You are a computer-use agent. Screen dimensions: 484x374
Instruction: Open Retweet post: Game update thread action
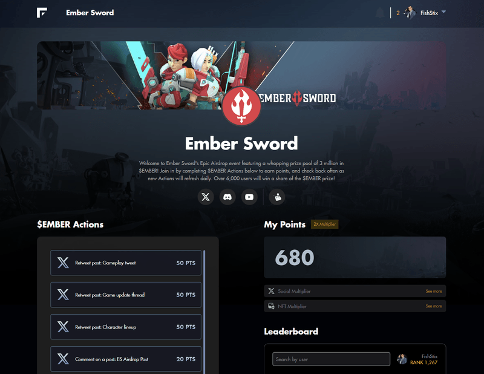click(x=126, y=295)
